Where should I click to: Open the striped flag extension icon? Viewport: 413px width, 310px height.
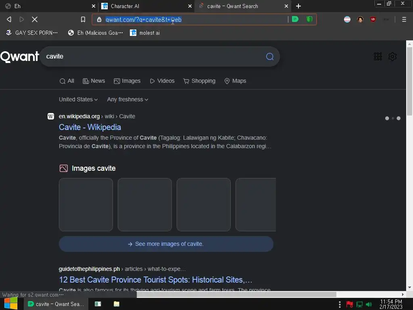point(347,19)
